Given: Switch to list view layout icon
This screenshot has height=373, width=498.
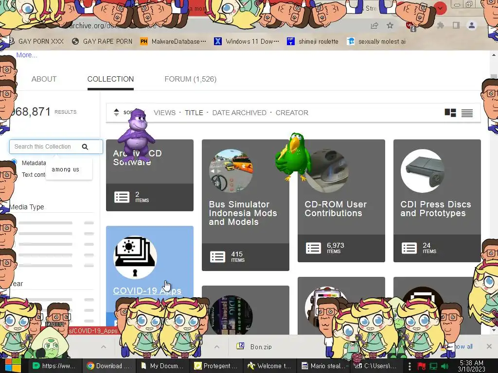Looking at the screenshot, I should click(467, 113).
